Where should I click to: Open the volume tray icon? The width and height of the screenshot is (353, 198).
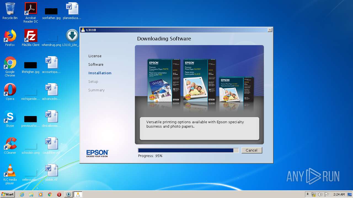pyautogui.click(x=320, y=194)
